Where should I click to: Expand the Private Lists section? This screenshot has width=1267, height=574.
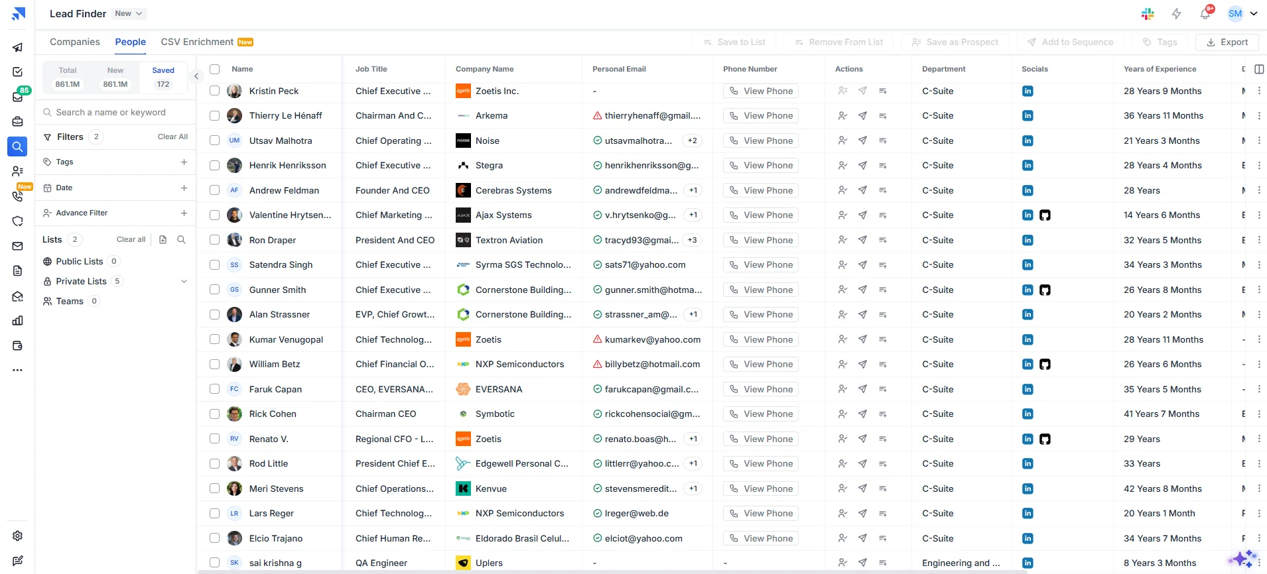(x=184, y=281)
